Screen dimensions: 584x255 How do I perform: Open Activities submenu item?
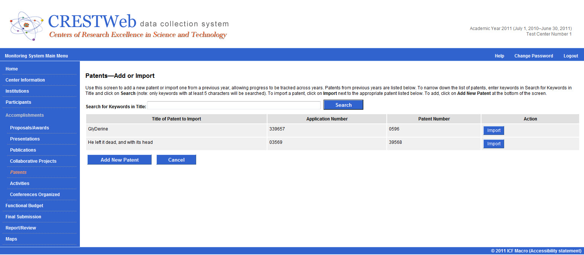(x=20, y=183)
